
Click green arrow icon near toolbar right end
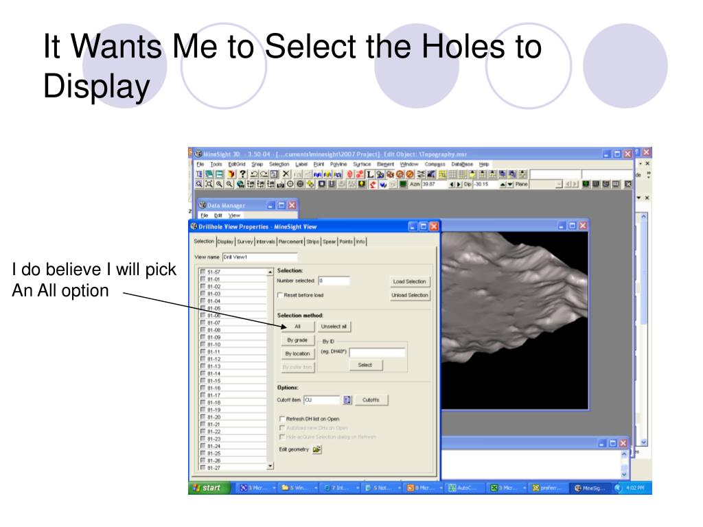(586, 184)
